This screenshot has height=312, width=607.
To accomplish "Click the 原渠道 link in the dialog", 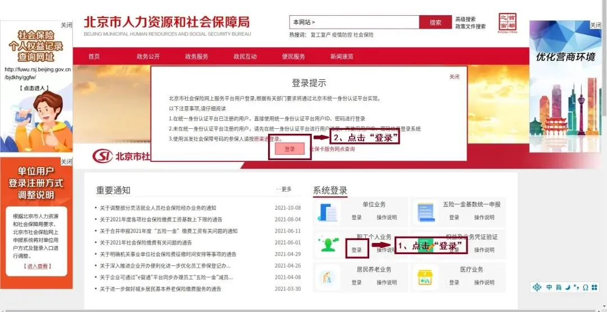I will 261,139.
